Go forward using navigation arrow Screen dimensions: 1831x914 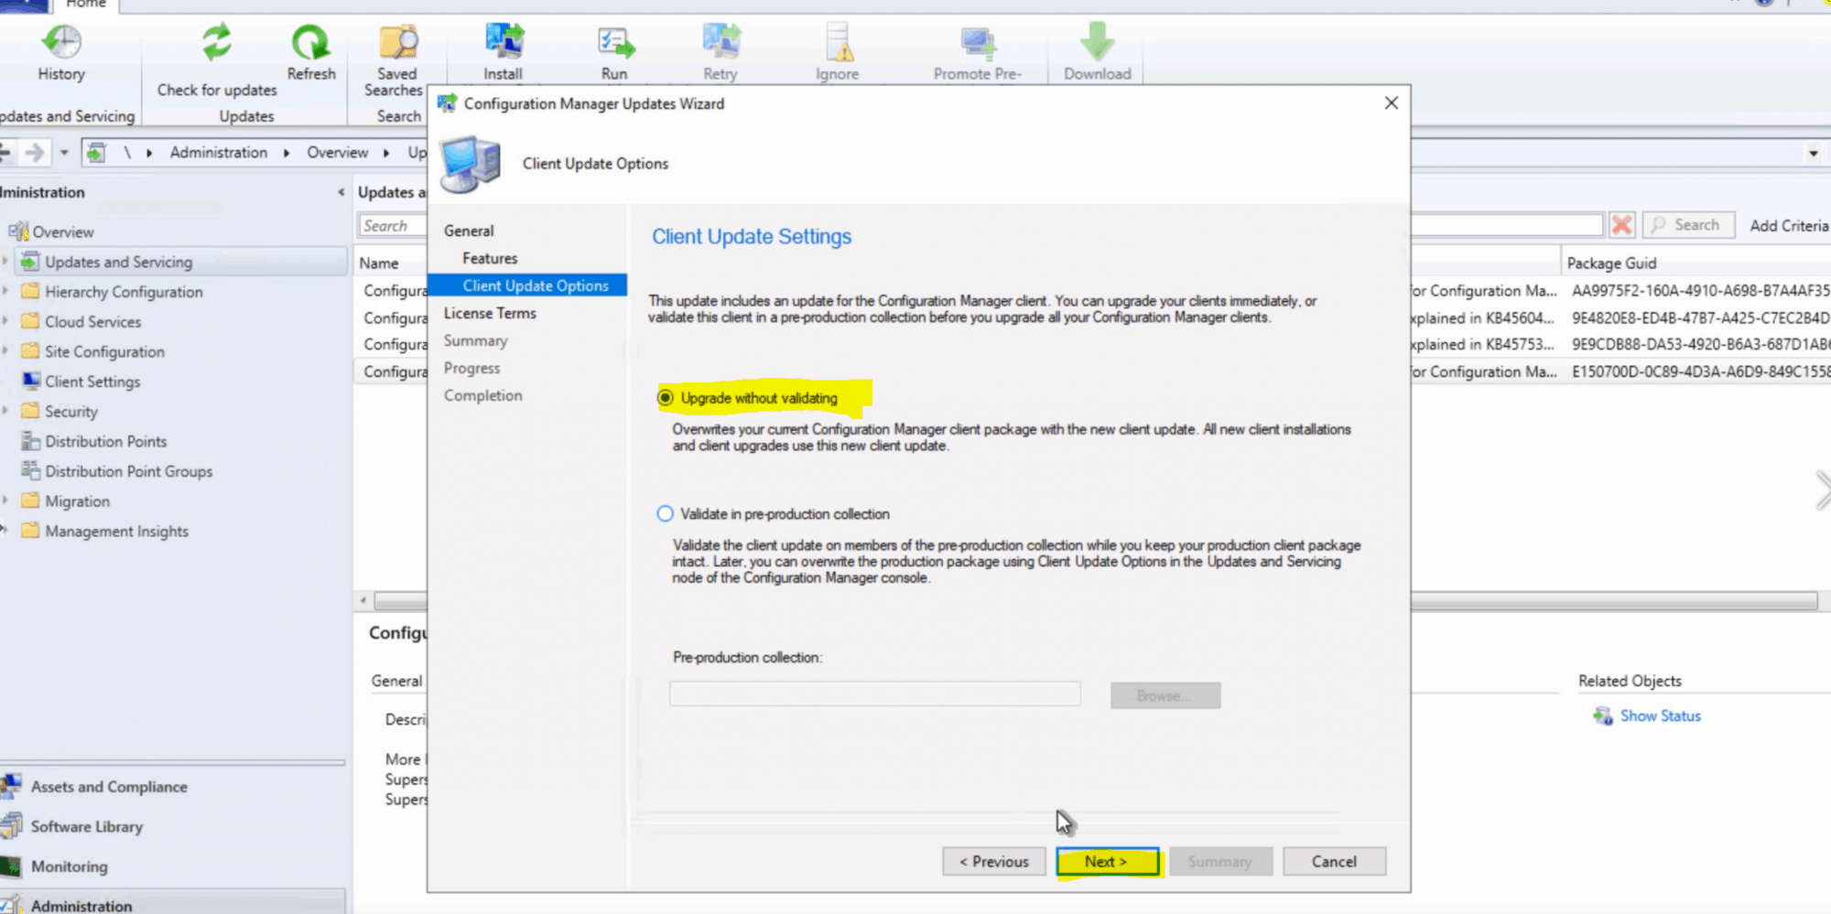35,152
